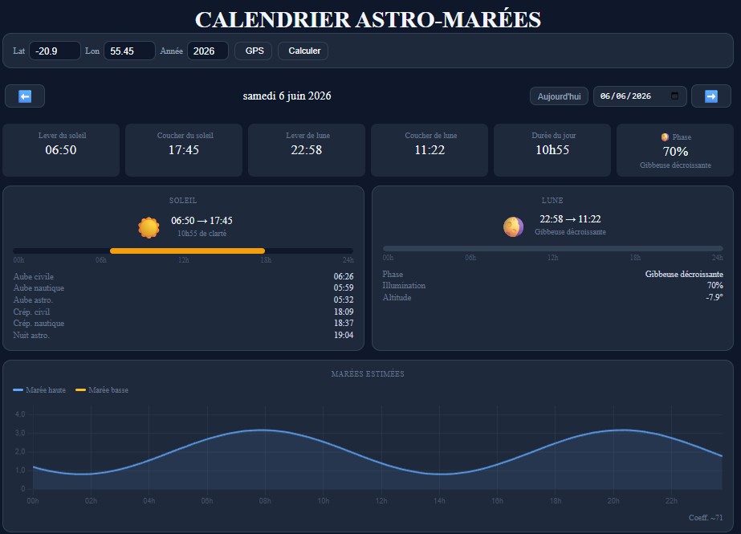Click the 06/06/2026 date field
Screen dimensions: 741x534
[640, 96]
